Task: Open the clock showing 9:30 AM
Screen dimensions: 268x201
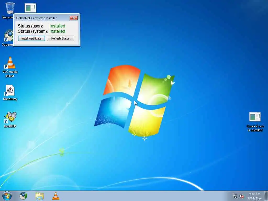Action: point(255,196)
